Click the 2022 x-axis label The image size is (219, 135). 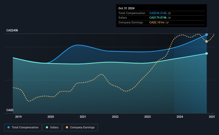tap(115, 117)
